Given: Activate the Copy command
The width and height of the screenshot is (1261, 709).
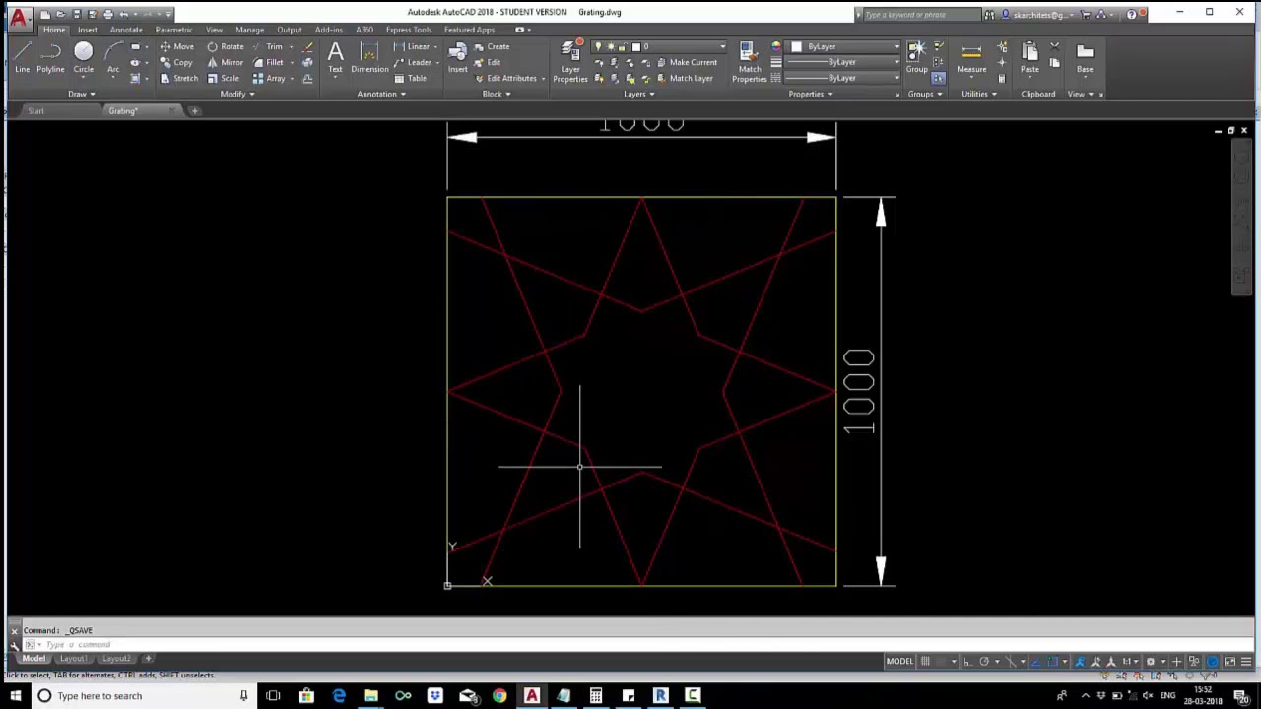Looking at the screenshot, I should (x=176, y=62).
